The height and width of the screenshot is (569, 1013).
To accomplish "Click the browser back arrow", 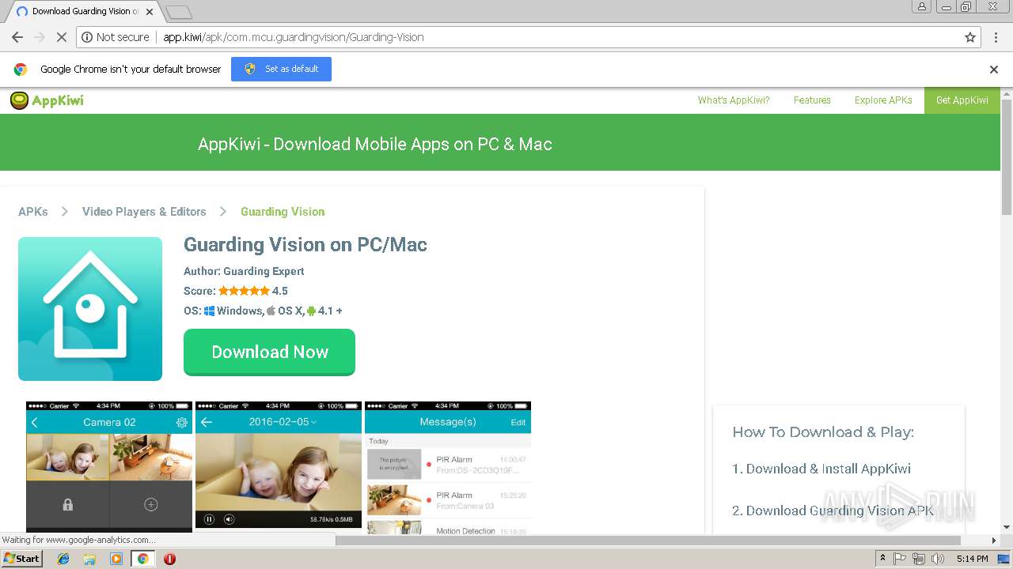I will click(x=17, y=37).
